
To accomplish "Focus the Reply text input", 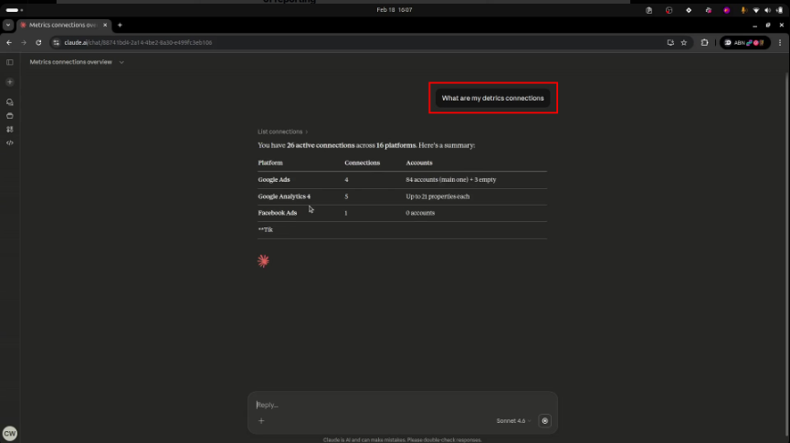I will coord(402,405).
